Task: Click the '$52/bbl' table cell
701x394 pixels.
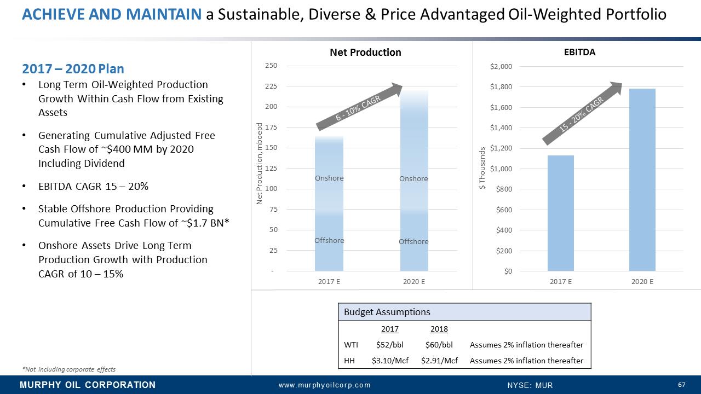Action: click(x=390, y=345)
